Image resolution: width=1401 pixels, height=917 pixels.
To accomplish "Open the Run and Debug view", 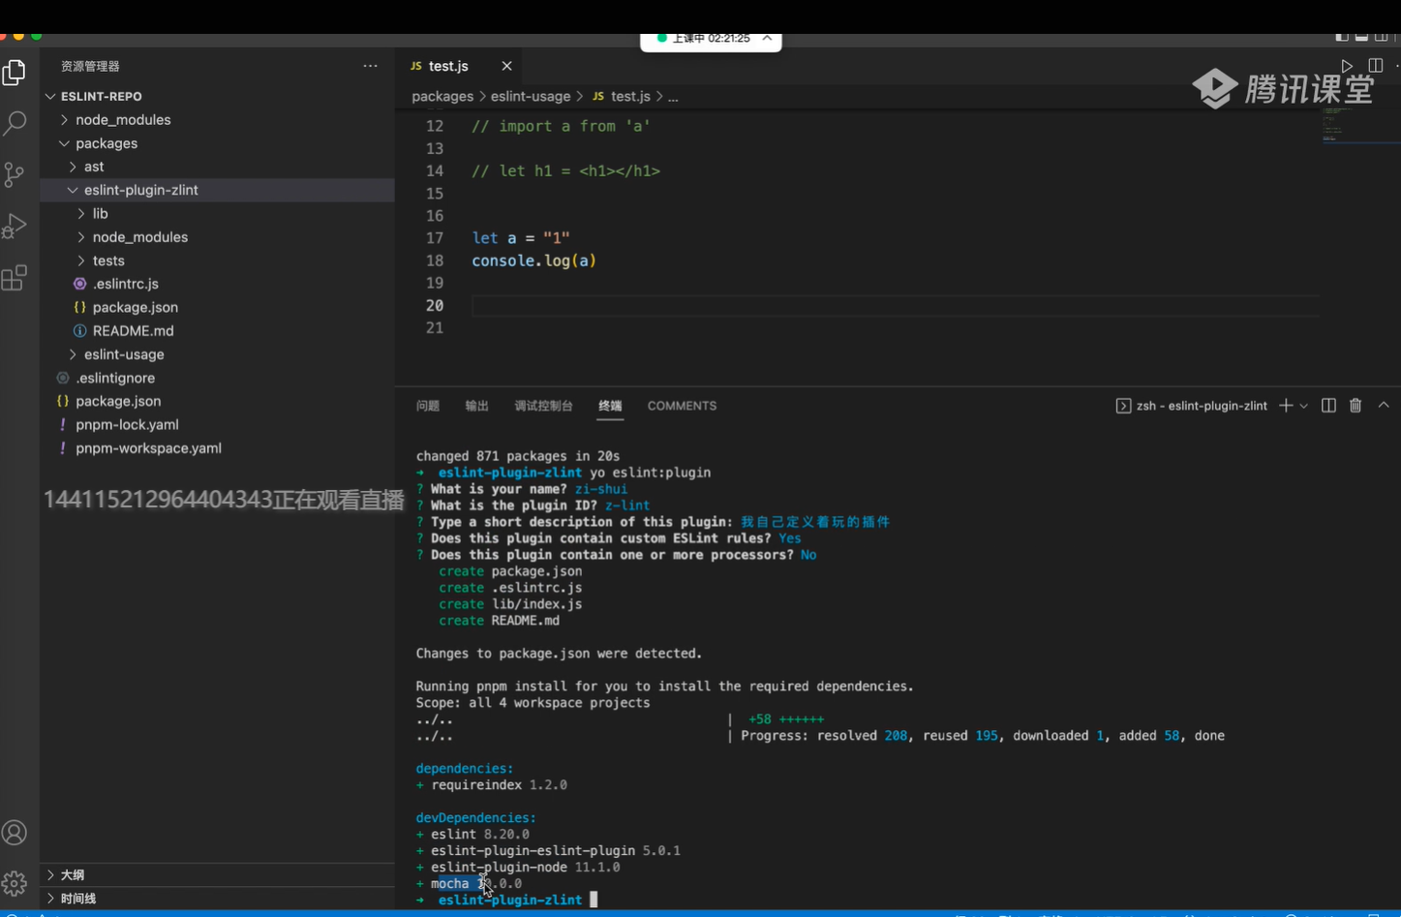I will point(15,226).
